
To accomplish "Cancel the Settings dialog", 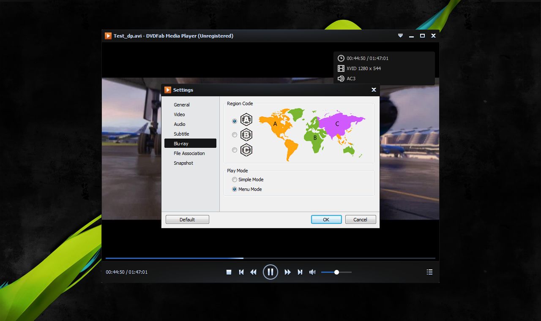I will coord(361,220).
